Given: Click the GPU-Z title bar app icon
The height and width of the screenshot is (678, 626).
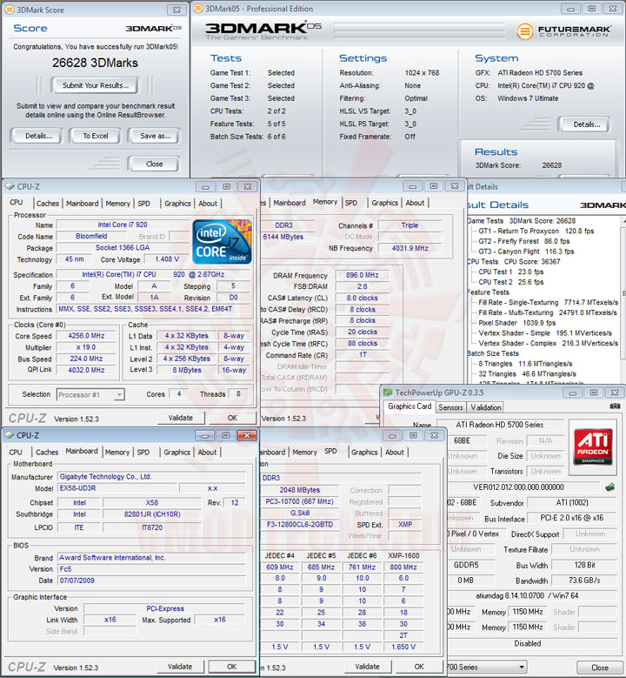Looking at the screenshot, I should (388, 393).
